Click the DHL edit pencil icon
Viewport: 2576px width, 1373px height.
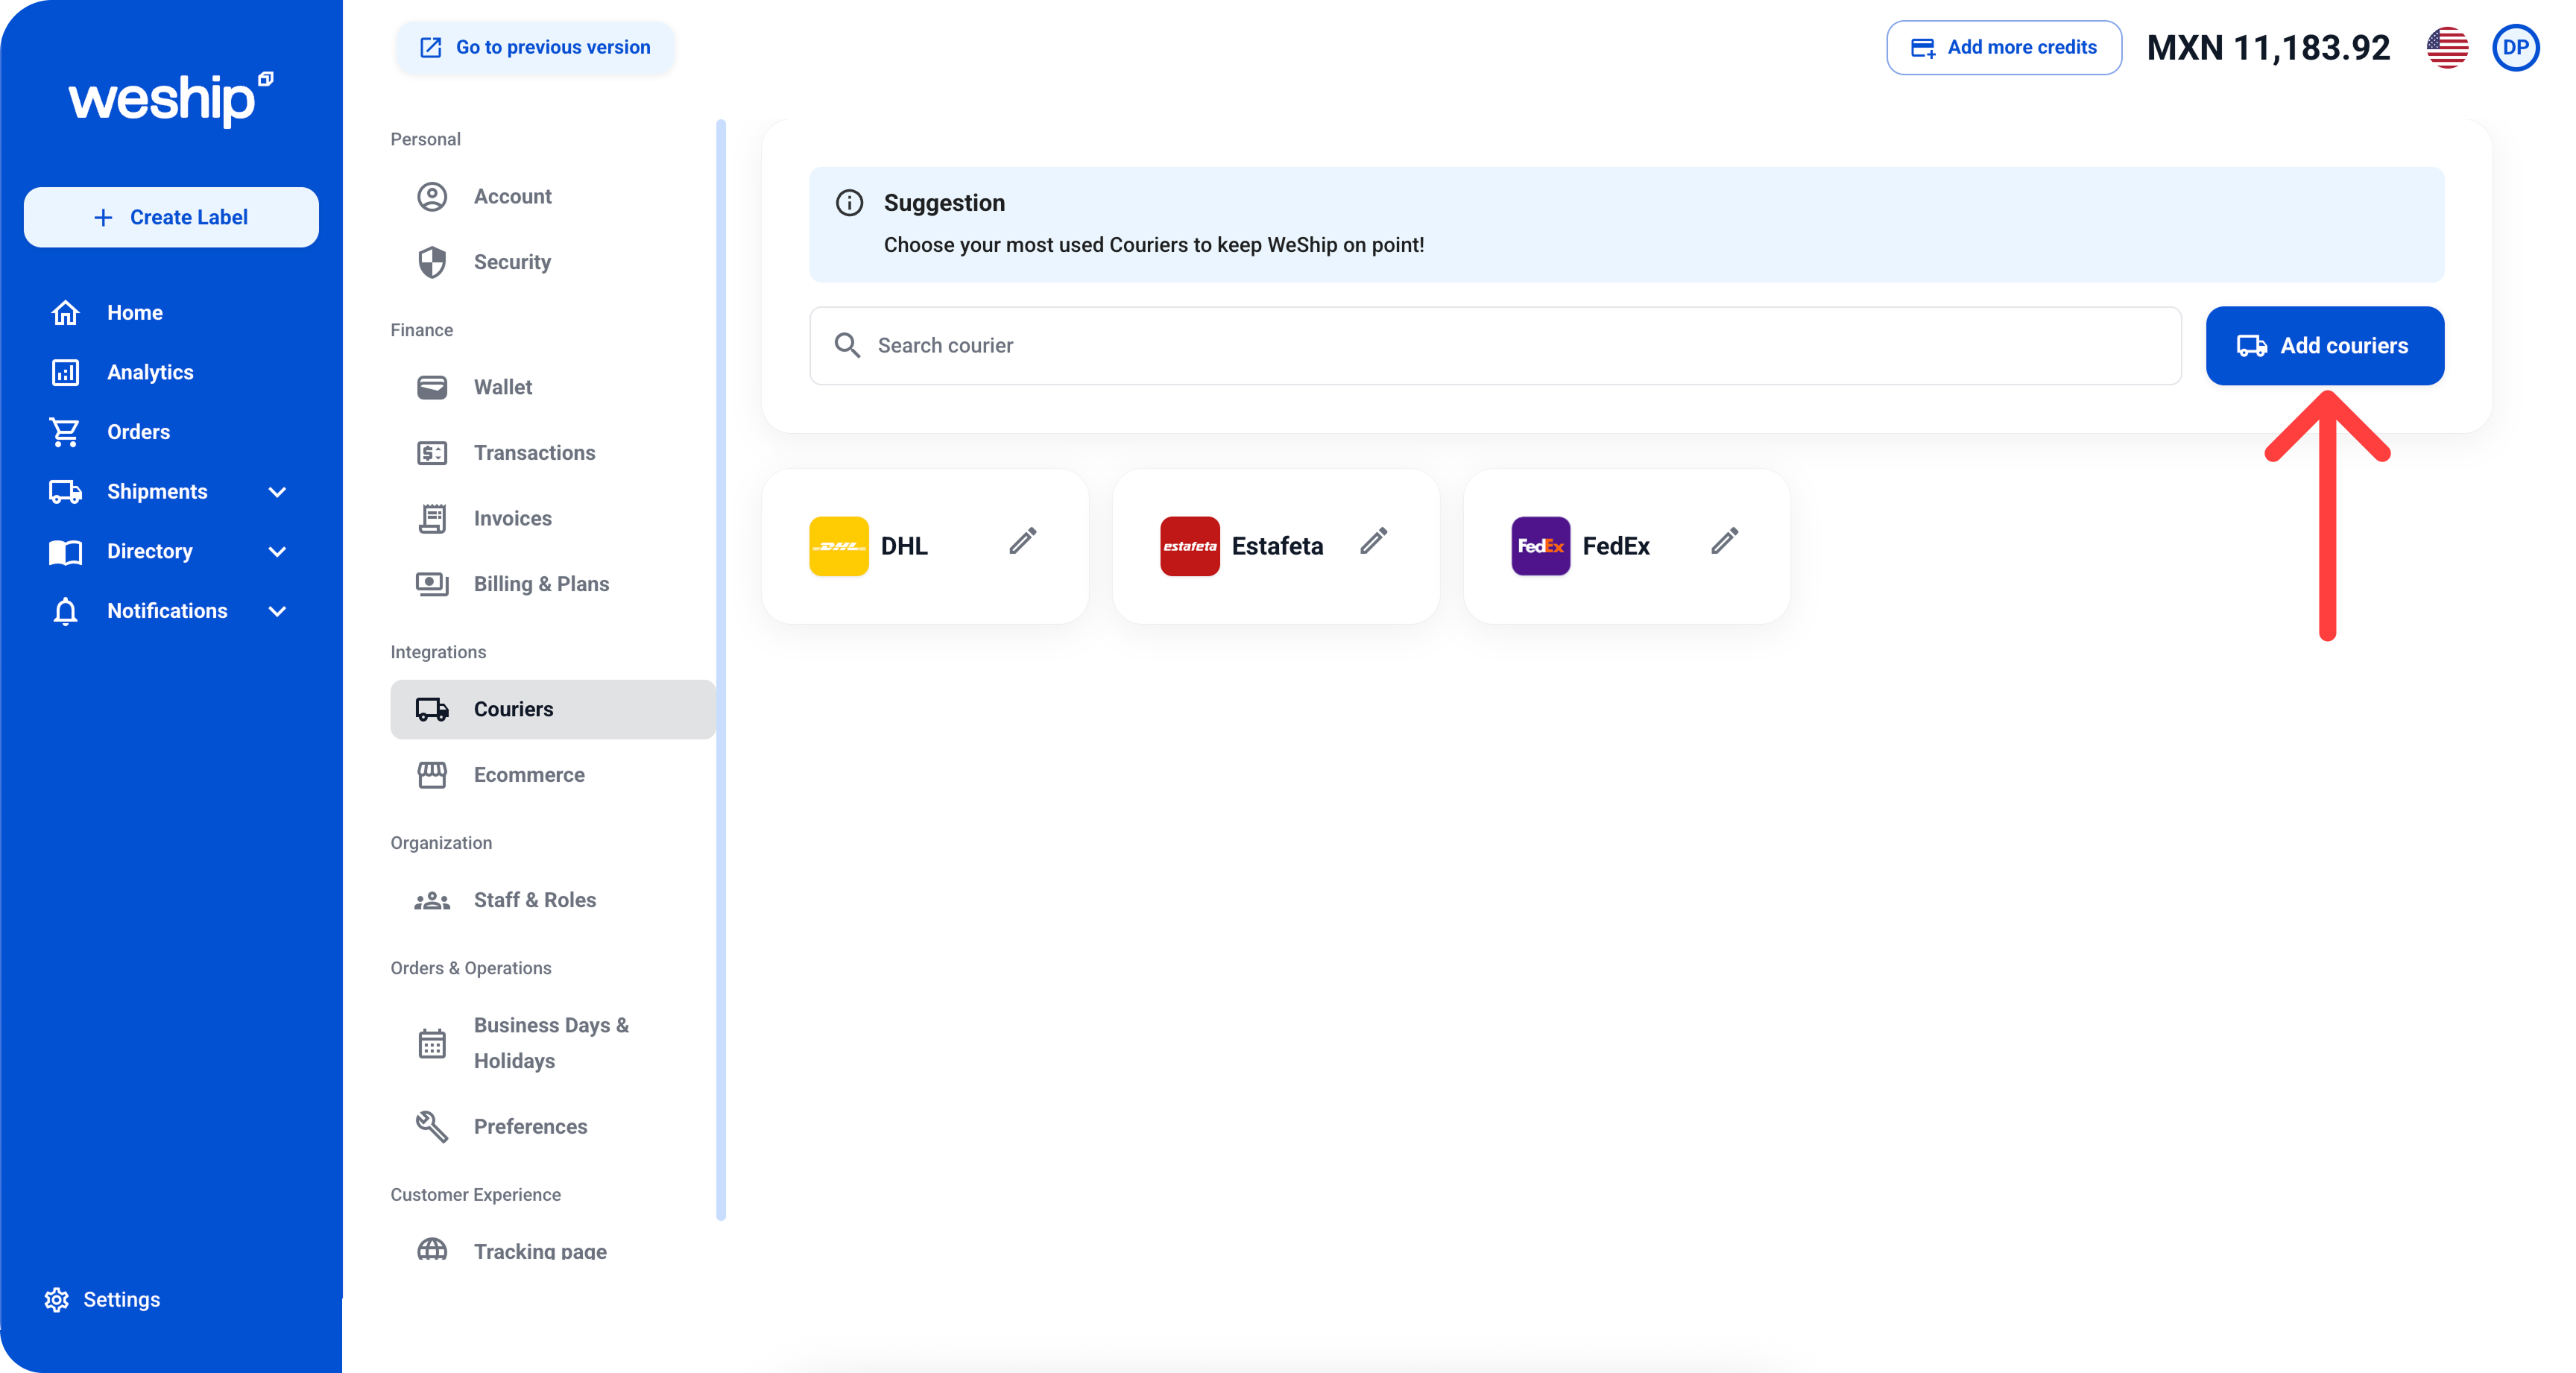[1022, 541]
